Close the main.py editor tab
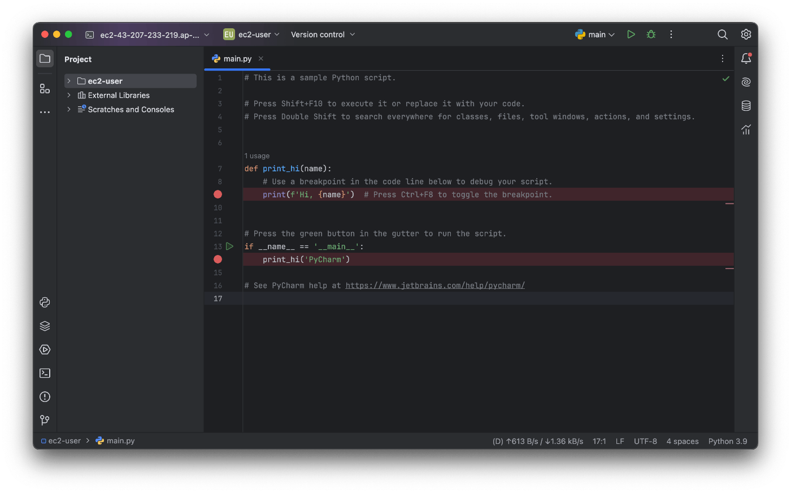 click(x=261, y=59)
